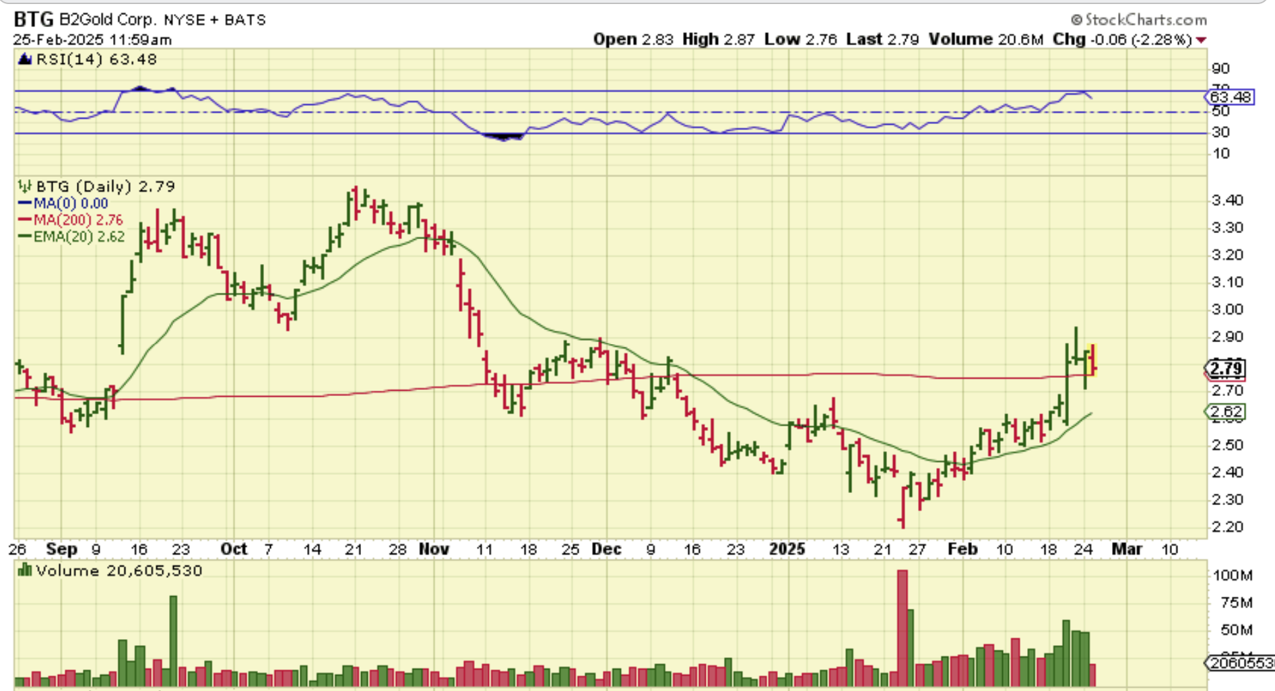The height and width of the screenshot is (691, 1275).
Task: Click the Sep month label on date axis
Action: pyautogui.click(x=62, y=550)
